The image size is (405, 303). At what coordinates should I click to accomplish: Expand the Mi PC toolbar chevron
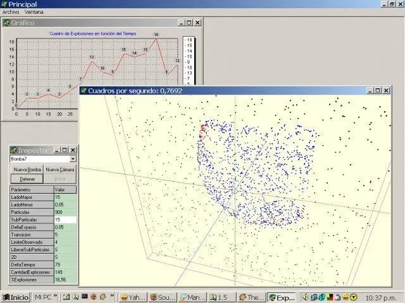click(x=55, y=295)
